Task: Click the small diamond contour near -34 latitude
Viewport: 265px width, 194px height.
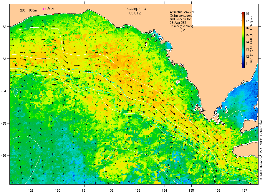Action: (x=16, y=92)
